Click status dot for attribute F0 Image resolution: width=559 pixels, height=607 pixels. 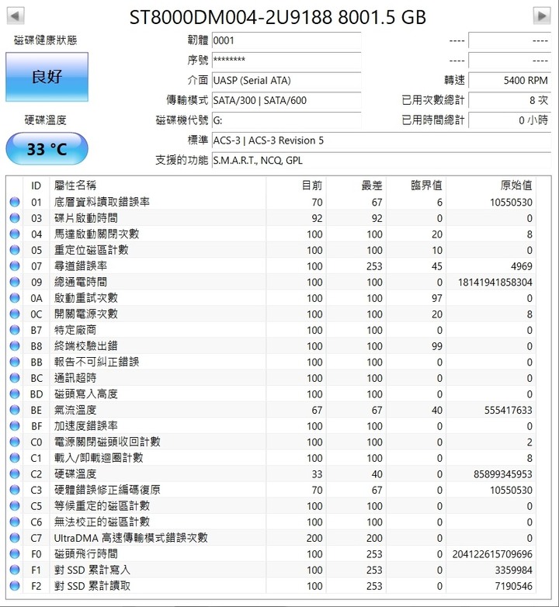point(15,554)
